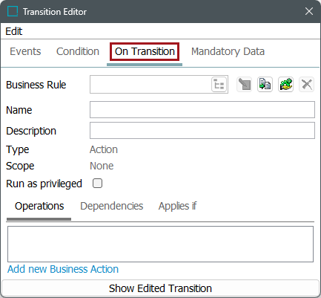Click the Add new Business Action link
321x298 pixels.
(63, 269)
